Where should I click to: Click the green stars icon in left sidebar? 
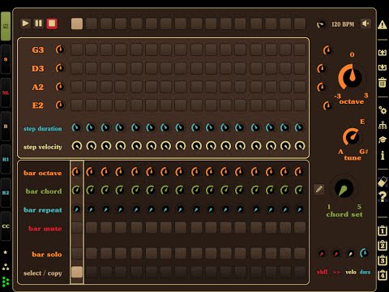(6, 281)
